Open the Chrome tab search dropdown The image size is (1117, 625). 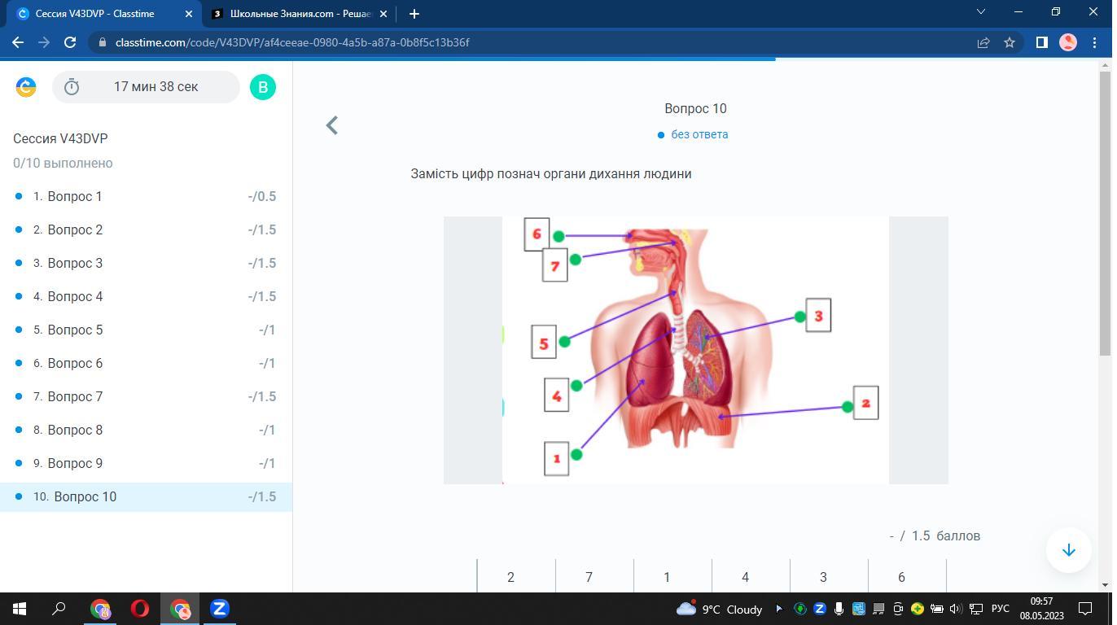point(980,12)
